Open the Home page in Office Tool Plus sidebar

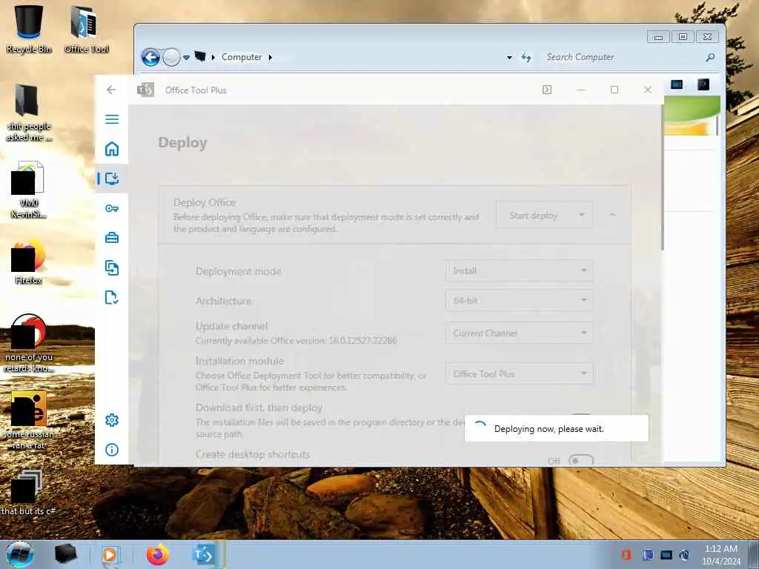112,149
